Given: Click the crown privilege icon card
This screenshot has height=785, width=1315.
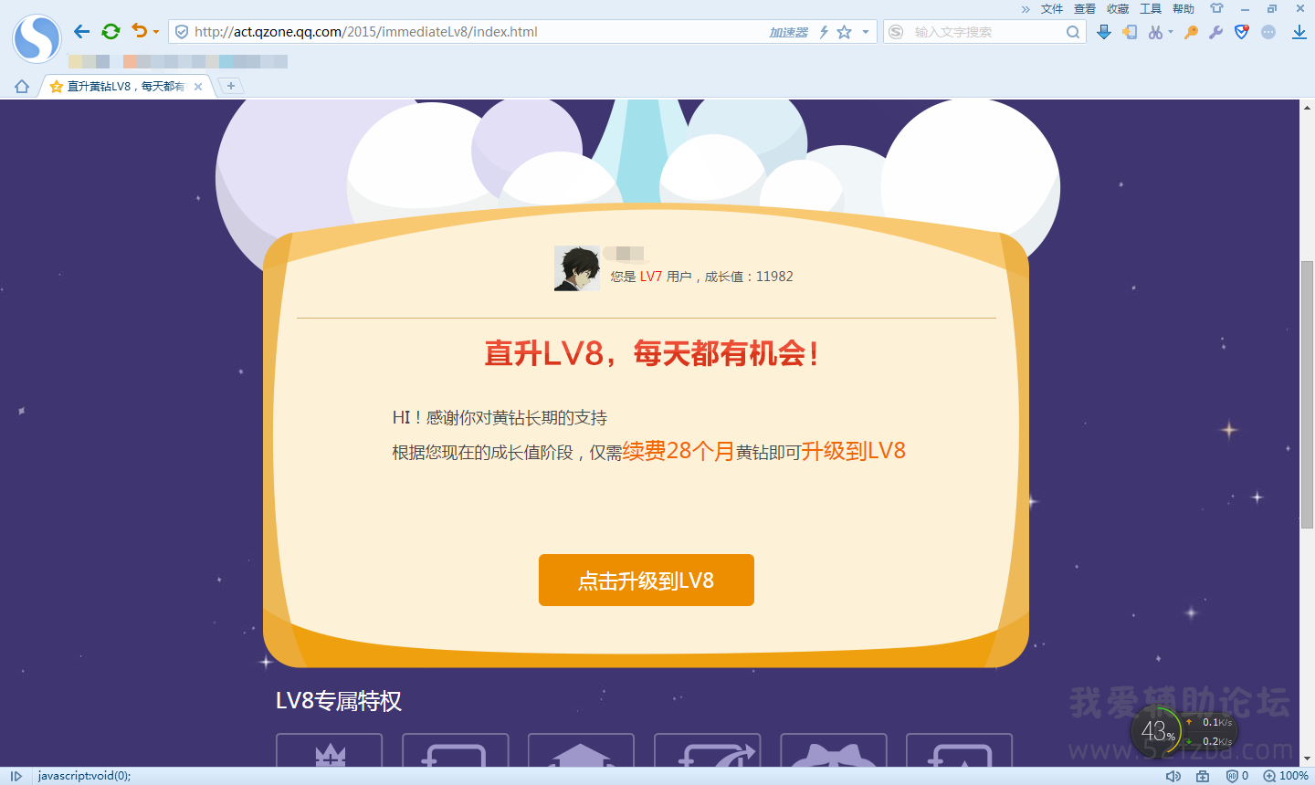Looking at the screenshot, I should pyautogui.click(x=329, y=750).
